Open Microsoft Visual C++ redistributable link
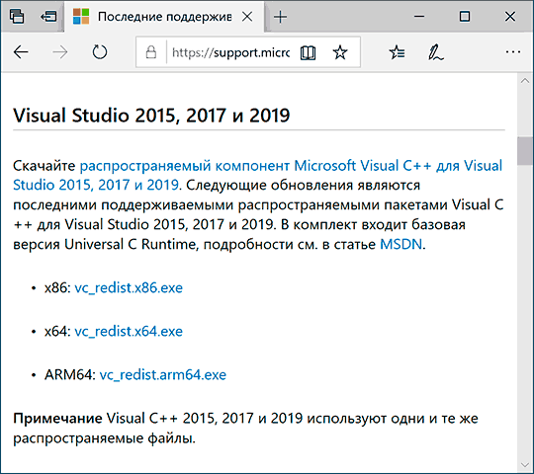The width and height of the screenshot is (534, 474). [x=257, y=175]
